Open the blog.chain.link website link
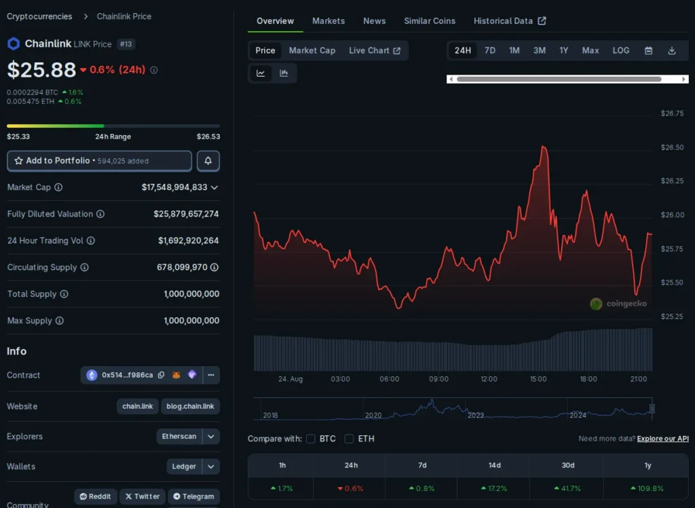The height and width of the screenshot is (508, 695). click(190, 406)
